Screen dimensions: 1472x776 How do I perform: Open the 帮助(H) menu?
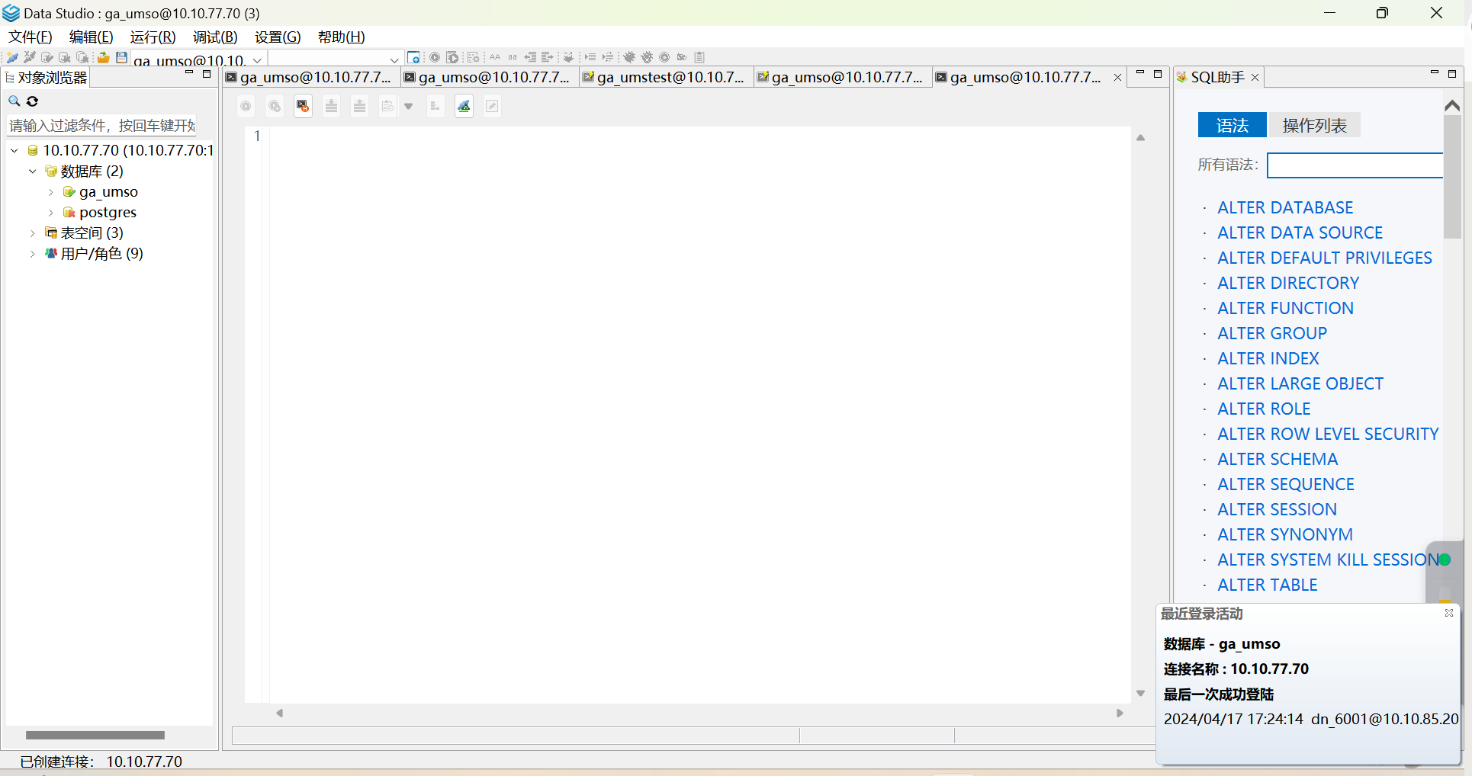pos(341,37)
